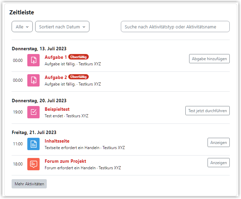This screenshot has width=241, height=199.
Task: Click Anzeigen button for Forum zum Projekt
Action: (218, 163)
